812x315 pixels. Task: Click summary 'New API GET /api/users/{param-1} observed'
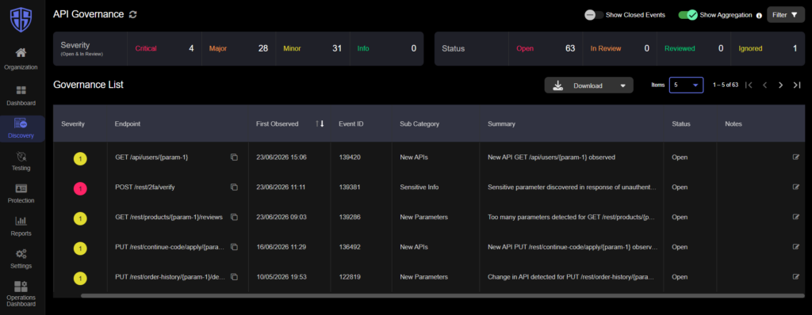[x=552, y=157]
